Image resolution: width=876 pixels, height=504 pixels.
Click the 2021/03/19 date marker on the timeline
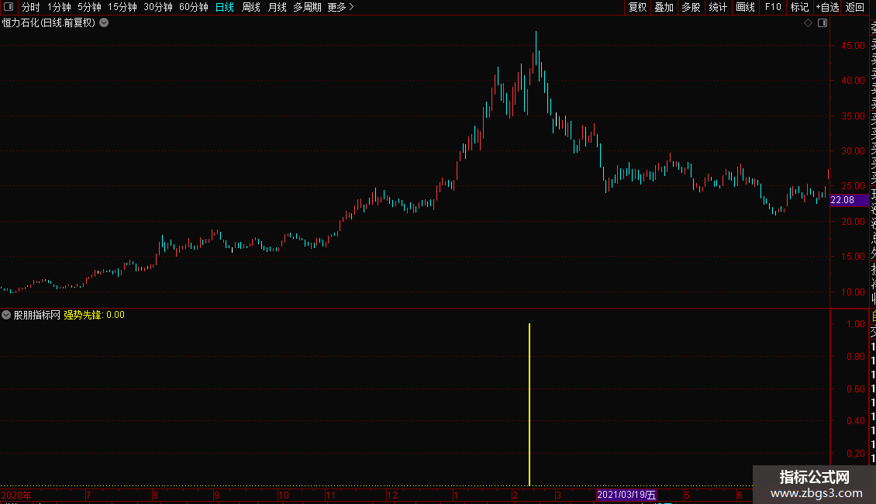(x=626, y=495)
